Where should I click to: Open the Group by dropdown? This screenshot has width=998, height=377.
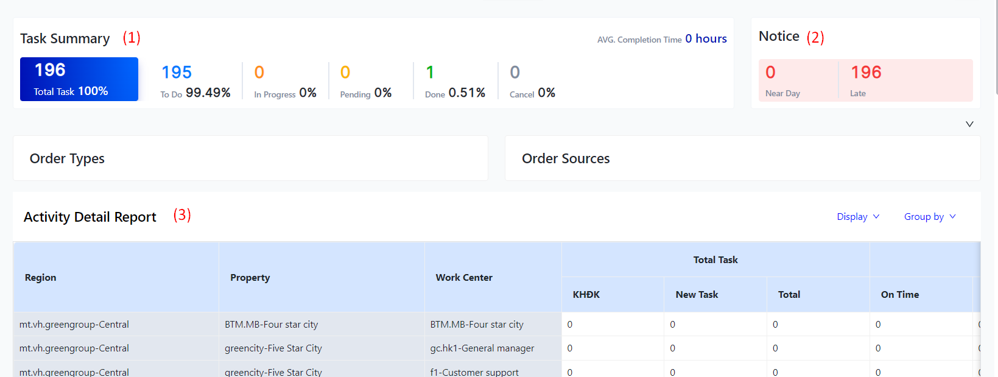tap(930, 217)
